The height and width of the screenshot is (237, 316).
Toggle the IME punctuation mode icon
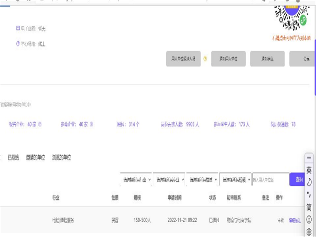tap(309, 195)
